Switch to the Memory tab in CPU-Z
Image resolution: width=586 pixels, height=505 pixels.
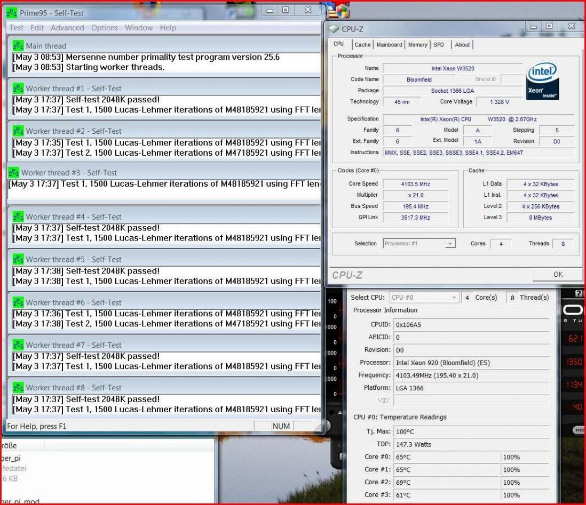[417, 44]
